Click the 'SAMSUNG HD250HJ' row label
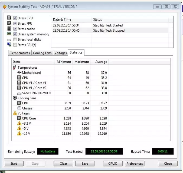Image resolution: width=183 pixels, height=173 pixels. click(x=36, y=93)
